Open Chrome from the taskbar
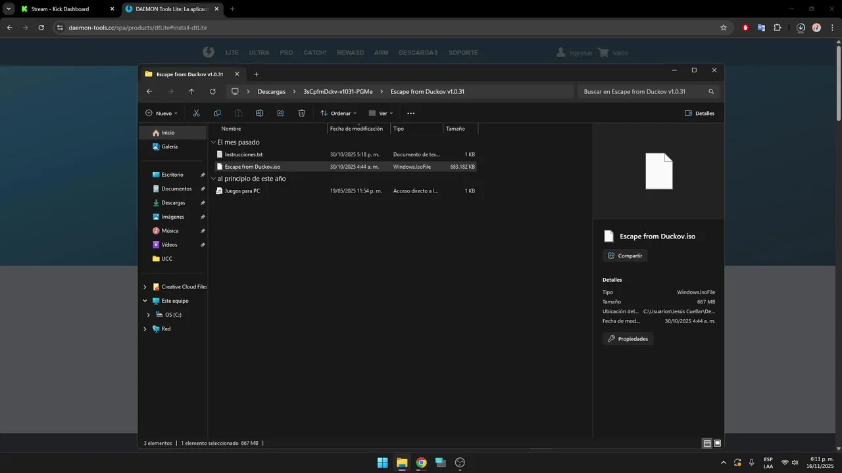The height and width of the screenshot is (473, 842). click(421, 462)
